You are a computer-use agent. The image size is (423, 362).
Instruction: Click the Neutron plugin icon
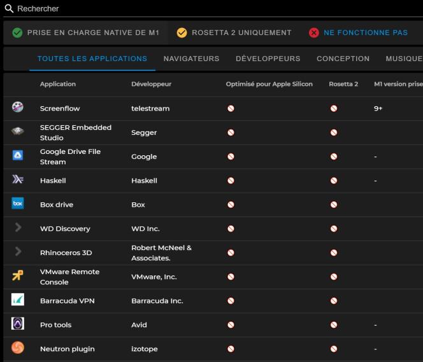18,348
